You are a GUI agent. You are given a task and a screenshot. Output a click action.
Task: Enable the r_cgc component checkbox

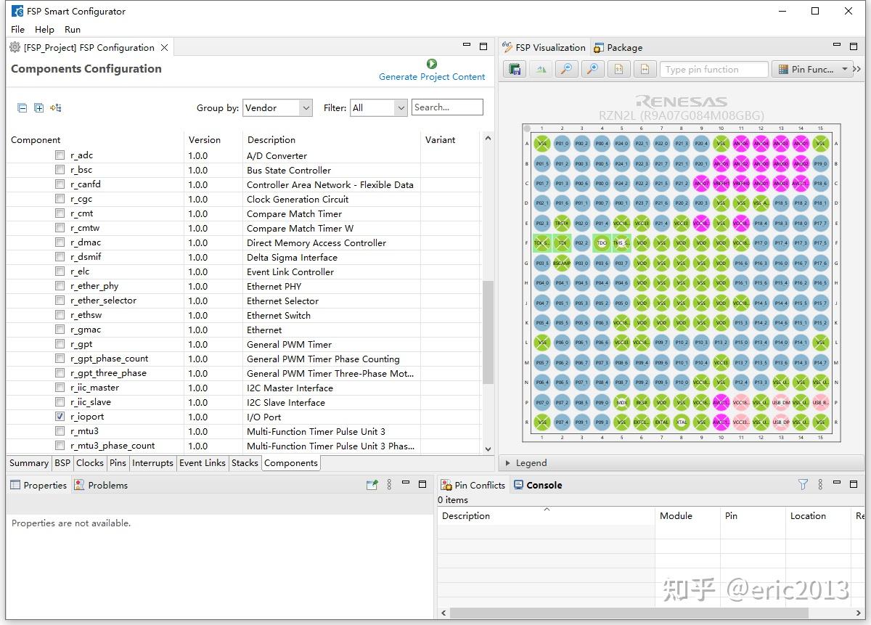[x=60, y=199]
